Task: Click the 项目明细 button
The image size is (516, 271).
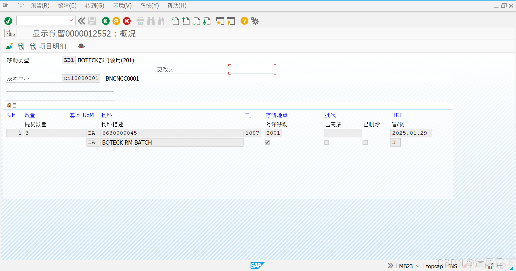Action: click(x=52, y=46)
